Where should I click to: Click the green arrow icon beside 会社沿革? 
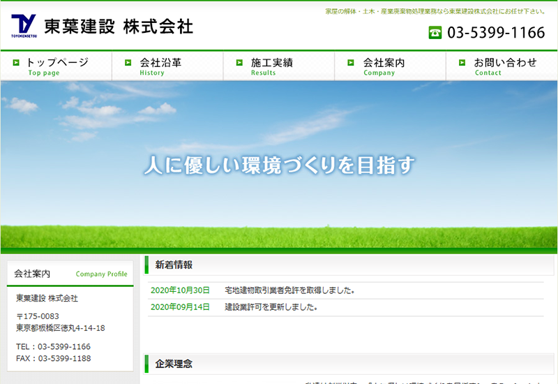tap(128, 63)
